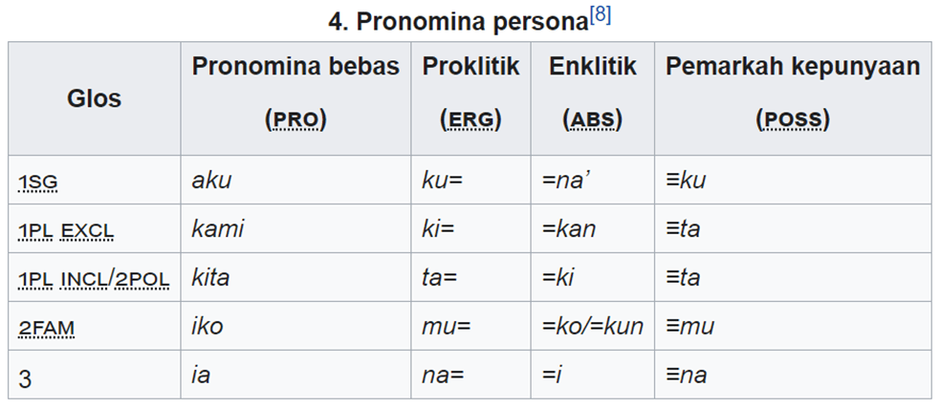Select the Pronomina bebas column header
This screenshot has height=408, width=940.
295,98
